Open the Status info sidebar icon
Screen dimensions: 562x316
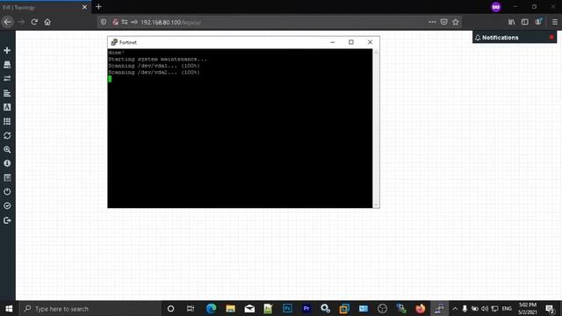(7, 163)
